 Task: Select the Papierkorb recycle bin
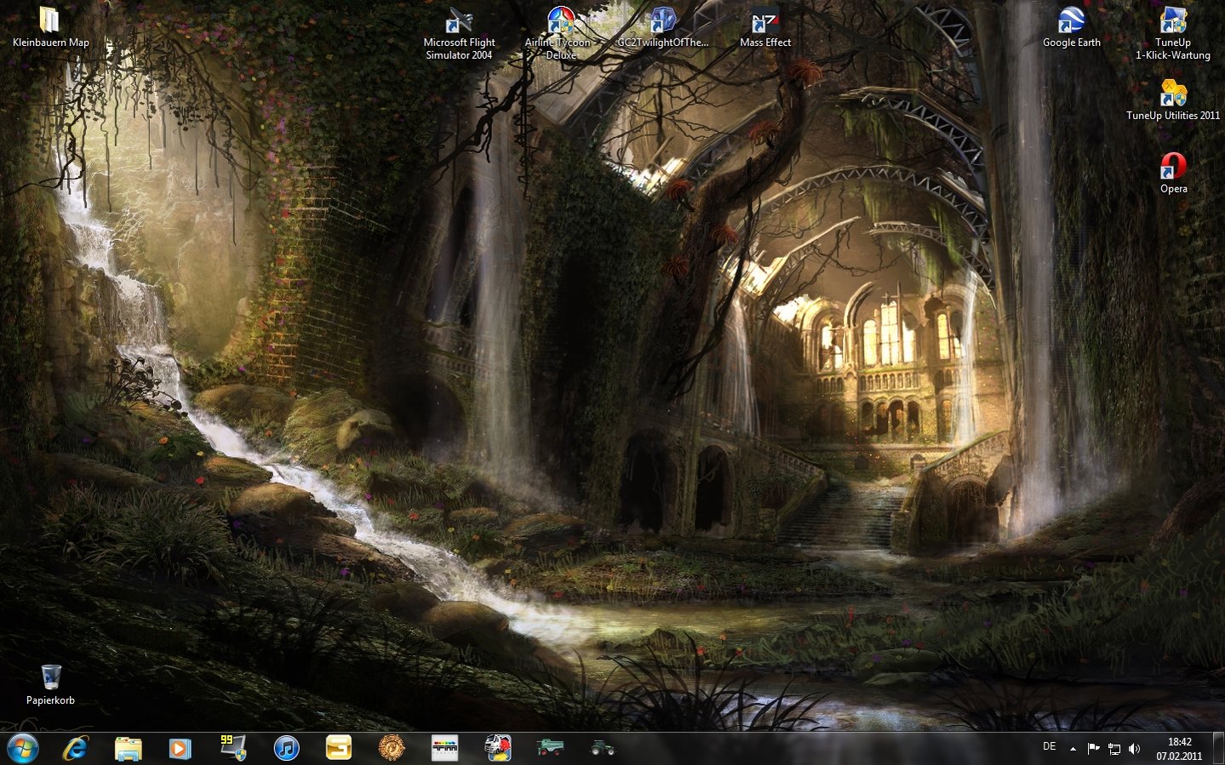tap(50, 677)
